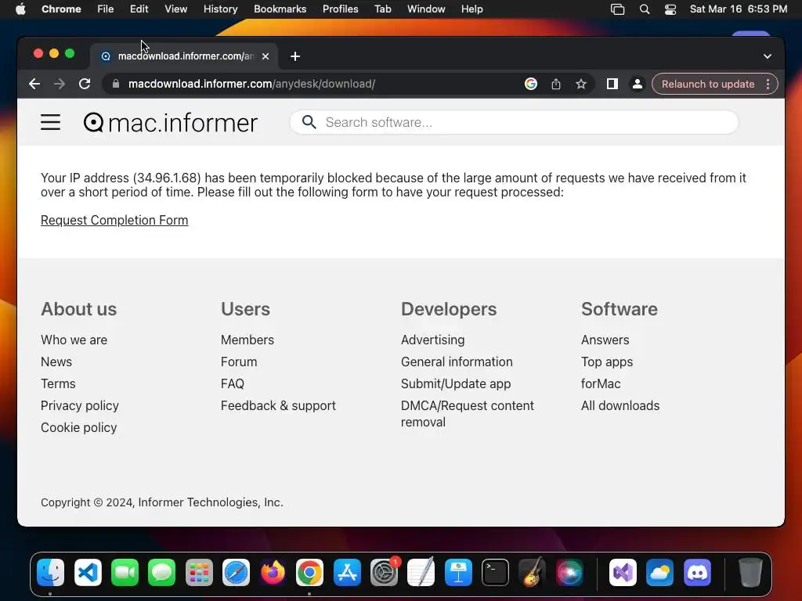The image size is (802, 601).
Task: Click the magnifier icon in search box
Action: (309, 122)
